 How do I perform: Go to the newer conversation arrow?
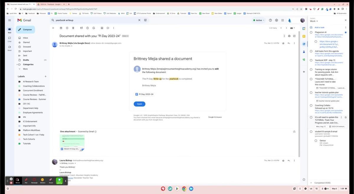click(x=281, y=28)
